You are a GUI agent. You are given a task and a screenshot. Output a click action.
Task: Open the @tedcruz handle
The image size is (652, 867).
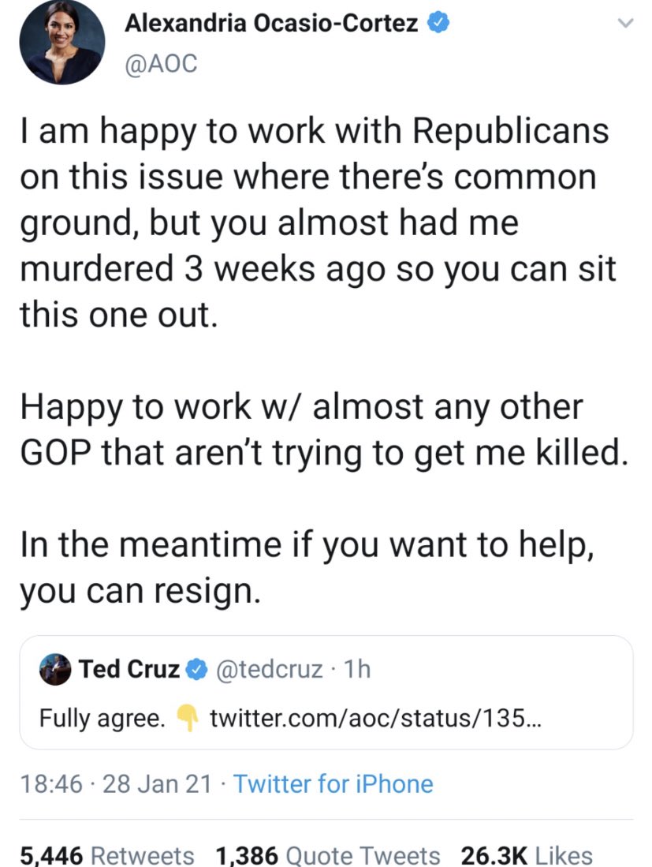coord(268,669)
